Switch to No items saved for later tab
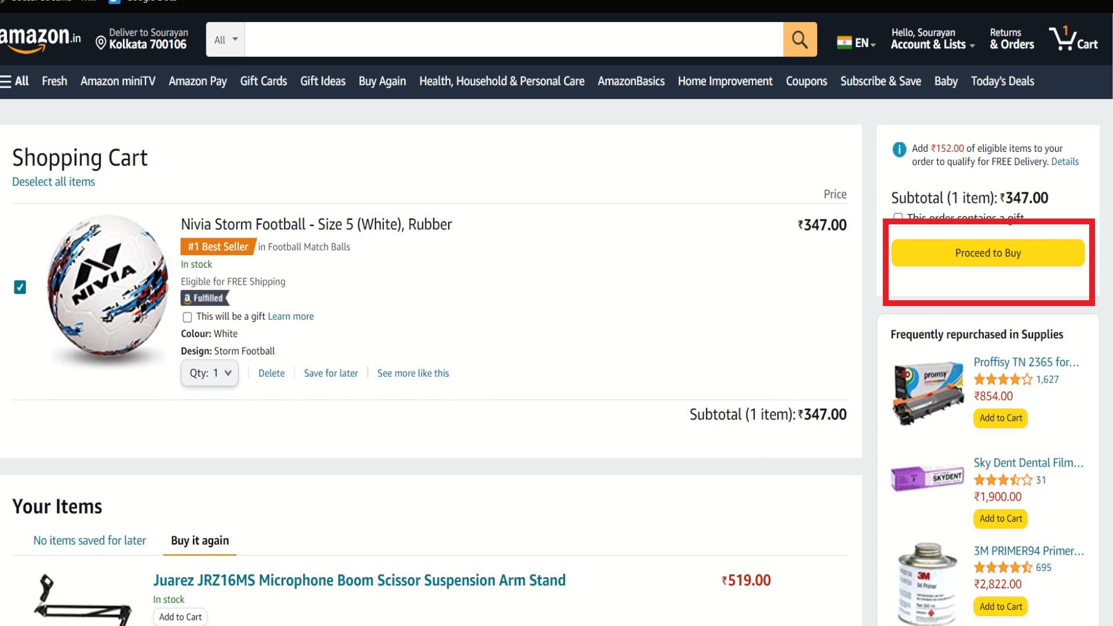This screenshot has height=626, width=1113. pos(89,540)
